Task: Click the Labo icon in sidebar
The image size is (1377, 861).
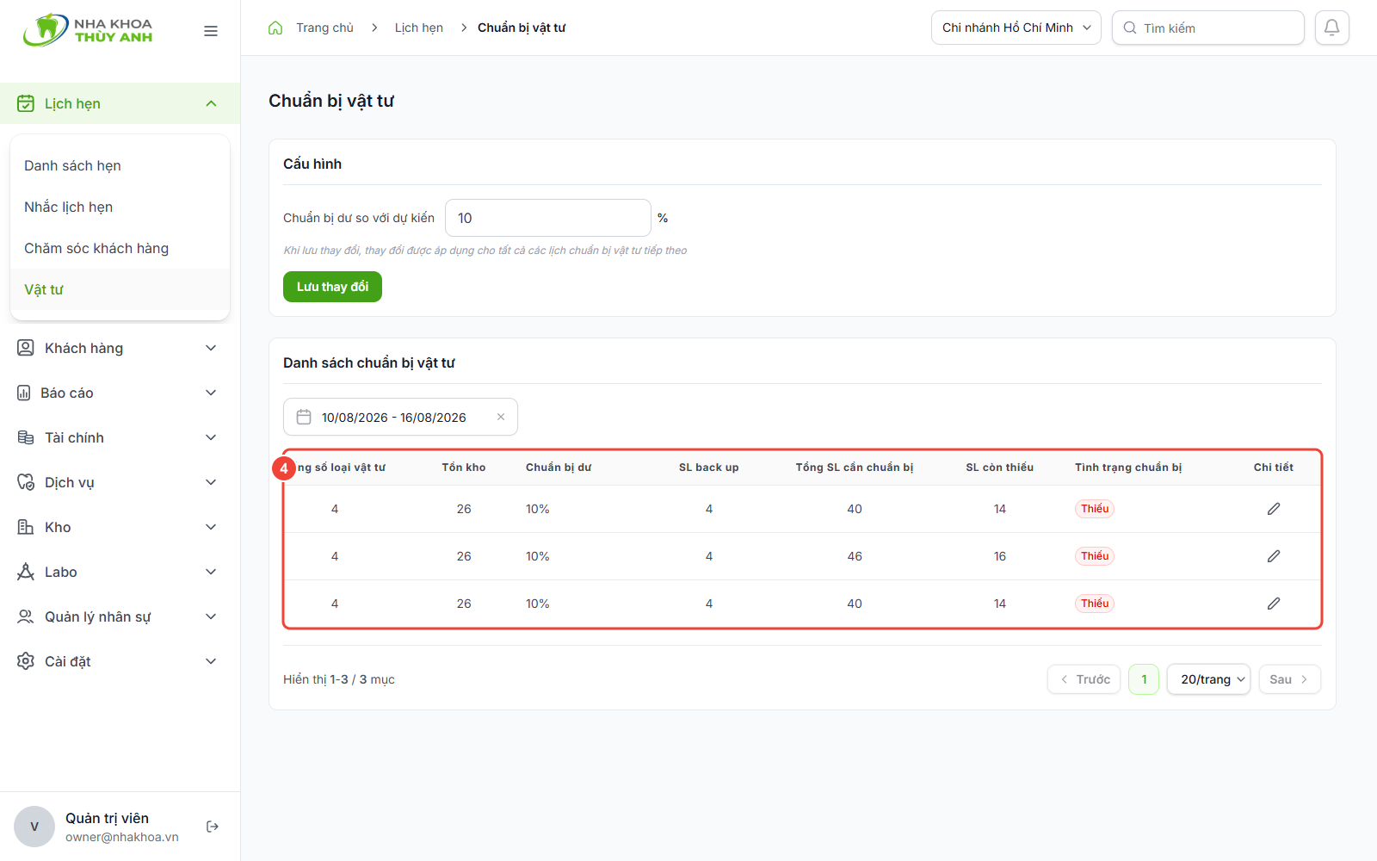Action: coord(26,572)
